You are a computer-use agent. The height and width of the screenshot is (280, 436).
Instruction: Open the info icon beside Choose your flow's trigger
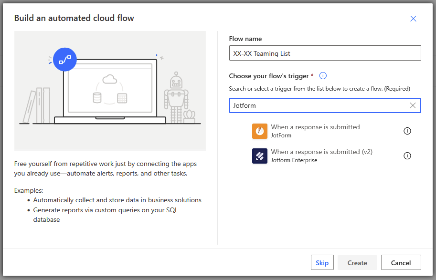click(x=323, y=75)
